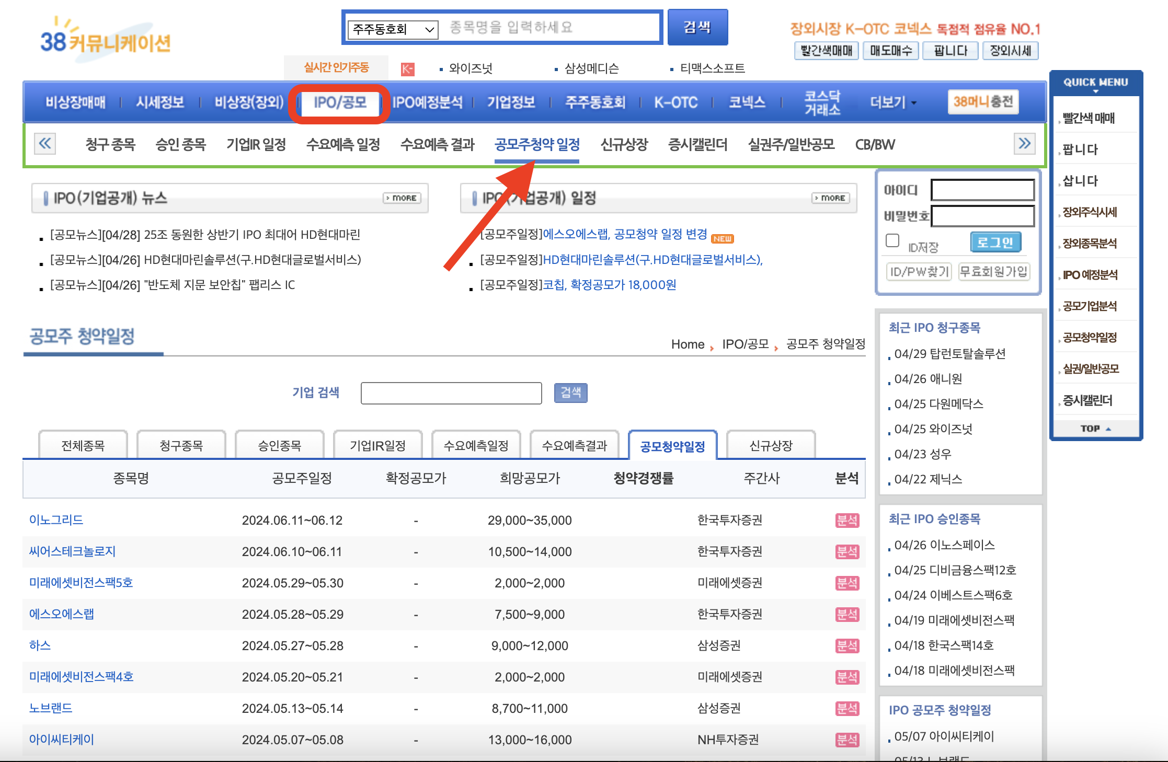Click the NEW badge next to 에스오에스랩 news
This screenshot has height=762, width=1168.
click(723, 239)
